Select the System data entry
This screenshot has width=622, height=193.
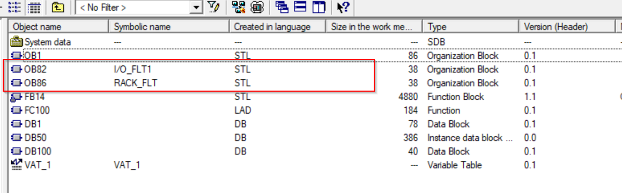(x=41, y=42)
